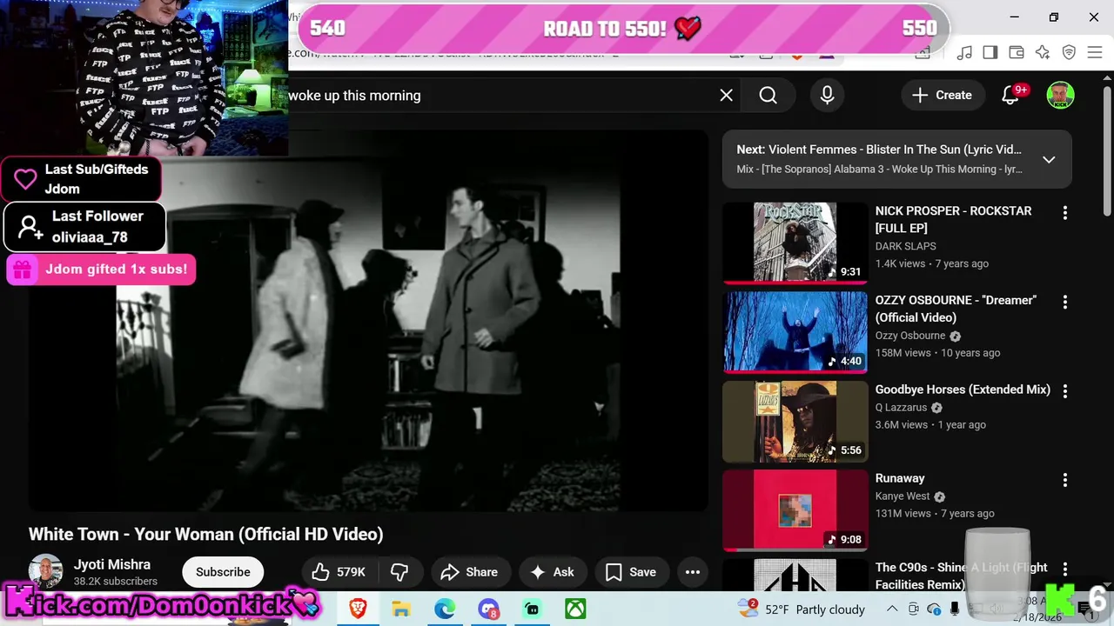Viewport: 1114px width, 626px height.
Task: Toggle the Brave sidebar panel
Action: pyautogui.click(x=990, y=53)
